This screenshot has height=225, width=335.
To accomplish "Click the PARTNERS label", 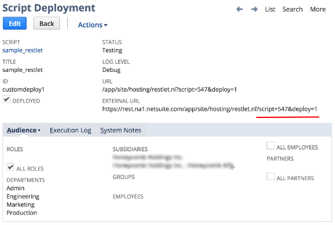I will coord(280,159).
